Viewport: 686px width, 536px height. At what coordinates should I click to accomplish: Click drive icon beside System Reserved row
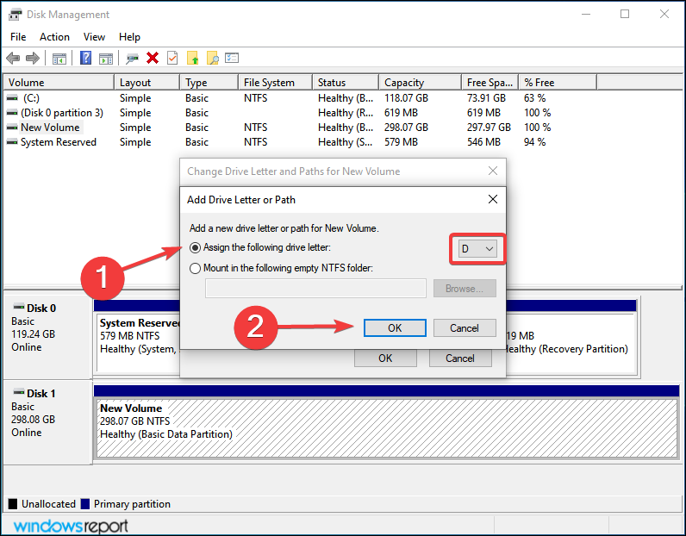tap(12, 142)
